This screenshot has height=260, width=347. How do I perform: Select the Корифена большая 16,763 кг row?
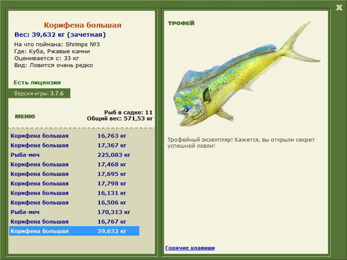[x=74, y=136]
